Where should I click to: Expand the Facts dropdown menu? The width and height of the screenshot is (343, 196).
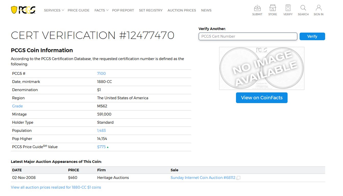101,10
